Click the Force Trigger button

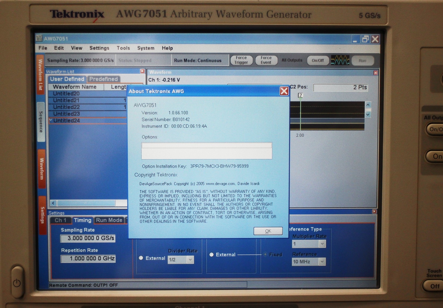pyautogui.click(x=241, y=60)
